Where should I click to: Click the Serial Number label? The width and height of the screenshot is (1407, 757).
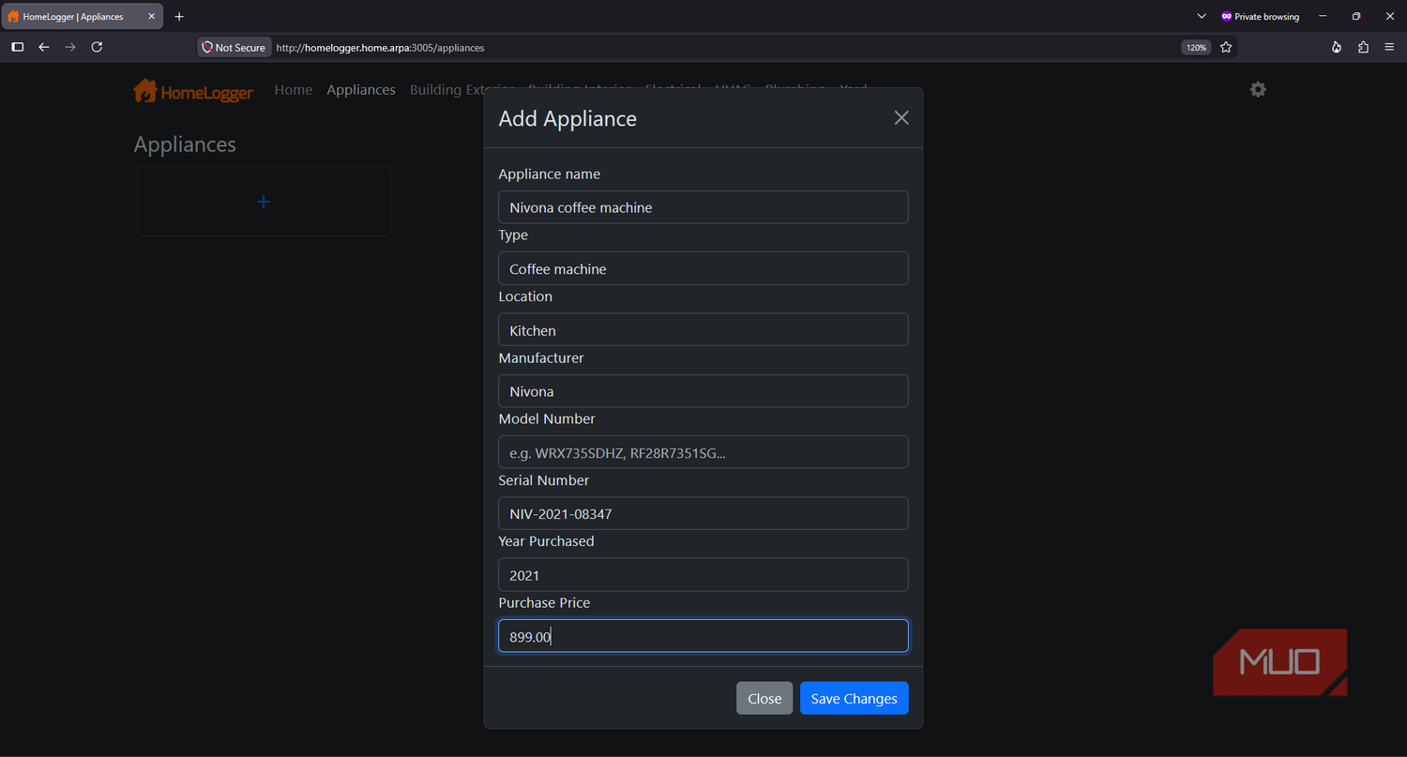[x=544, y=480]
